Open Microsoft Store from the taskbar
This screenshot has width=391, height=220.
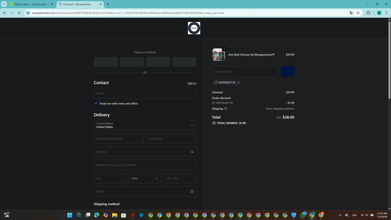124,215
